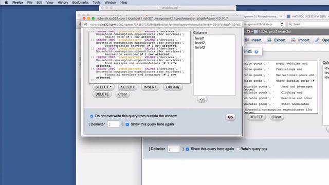The width and height of the screenshot is (329, 185).
Task: Open the Window menu
Action: point(111,3)
